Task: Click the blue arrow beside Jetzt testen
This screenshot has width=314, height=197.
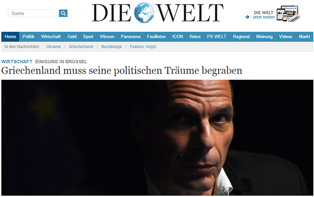Action: pyautogui.click(x=247, y=17)
